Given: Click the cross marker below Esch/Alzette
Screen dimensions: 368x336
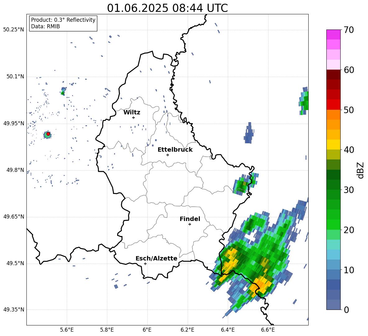Looking at the screenshot, I should tap(145, 264).
